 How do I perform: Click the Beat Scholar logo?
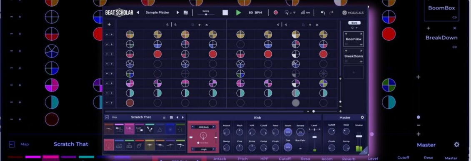[x=119, y=12]
